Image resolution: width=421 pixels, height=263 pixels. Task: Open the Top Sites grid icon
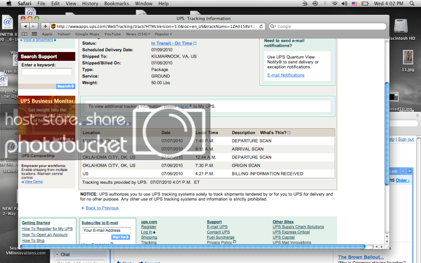[x=35, y=34]
